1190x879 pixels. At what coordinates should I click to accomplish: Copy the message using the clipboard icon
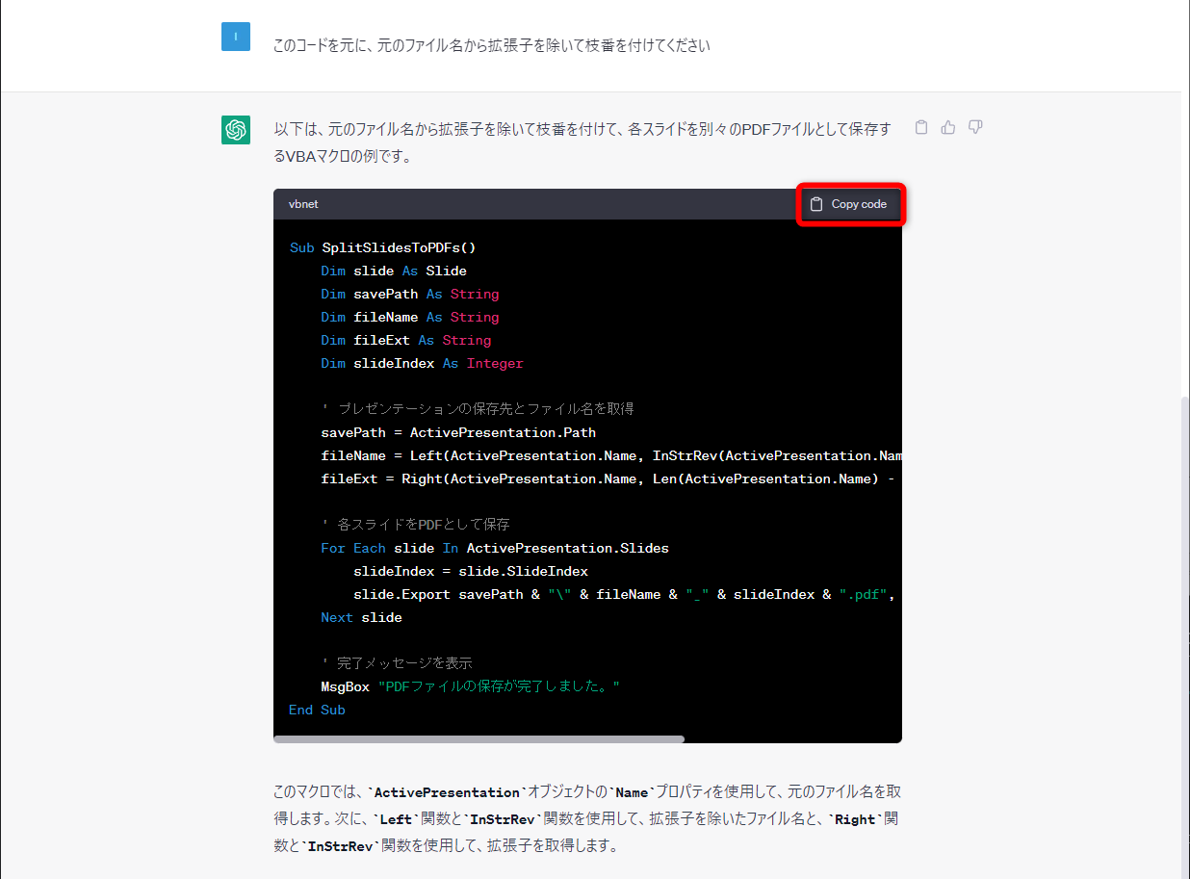920,126
